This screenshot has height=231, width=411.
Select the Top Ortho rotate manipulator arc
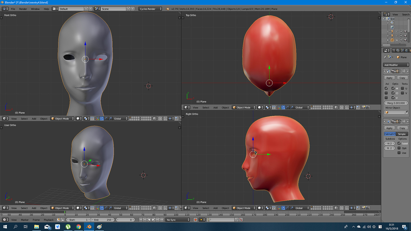point(287,107)
